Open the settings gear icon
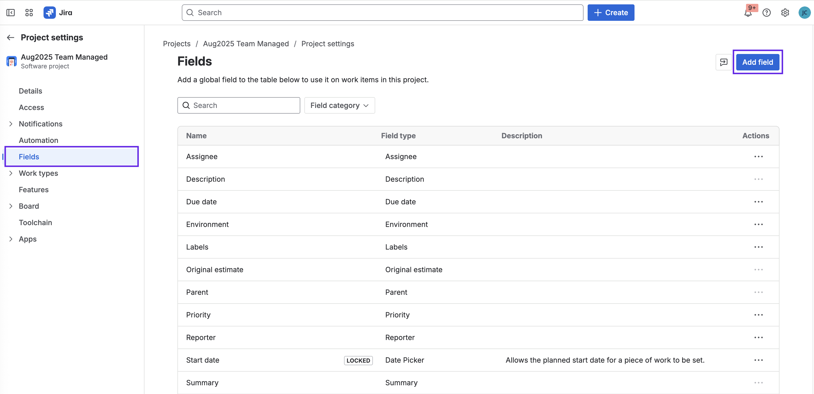 (x=785, y=13)
